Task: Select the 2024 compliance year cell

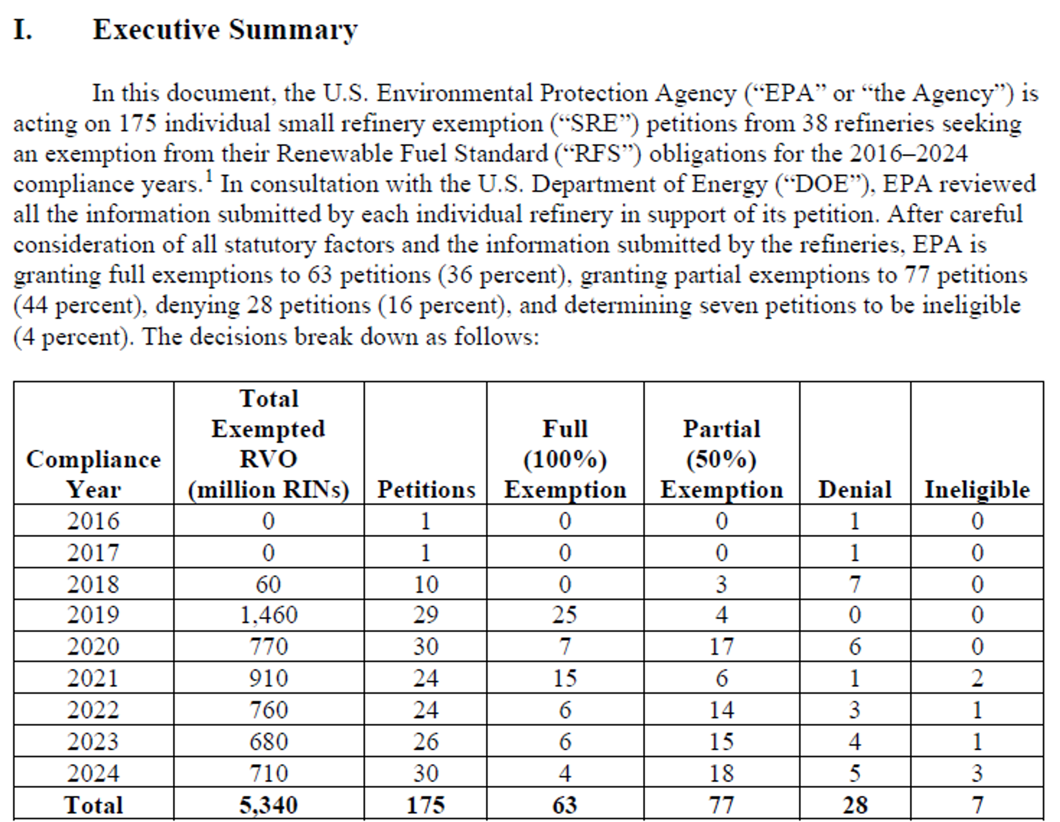Action: [x=93, y=773]
